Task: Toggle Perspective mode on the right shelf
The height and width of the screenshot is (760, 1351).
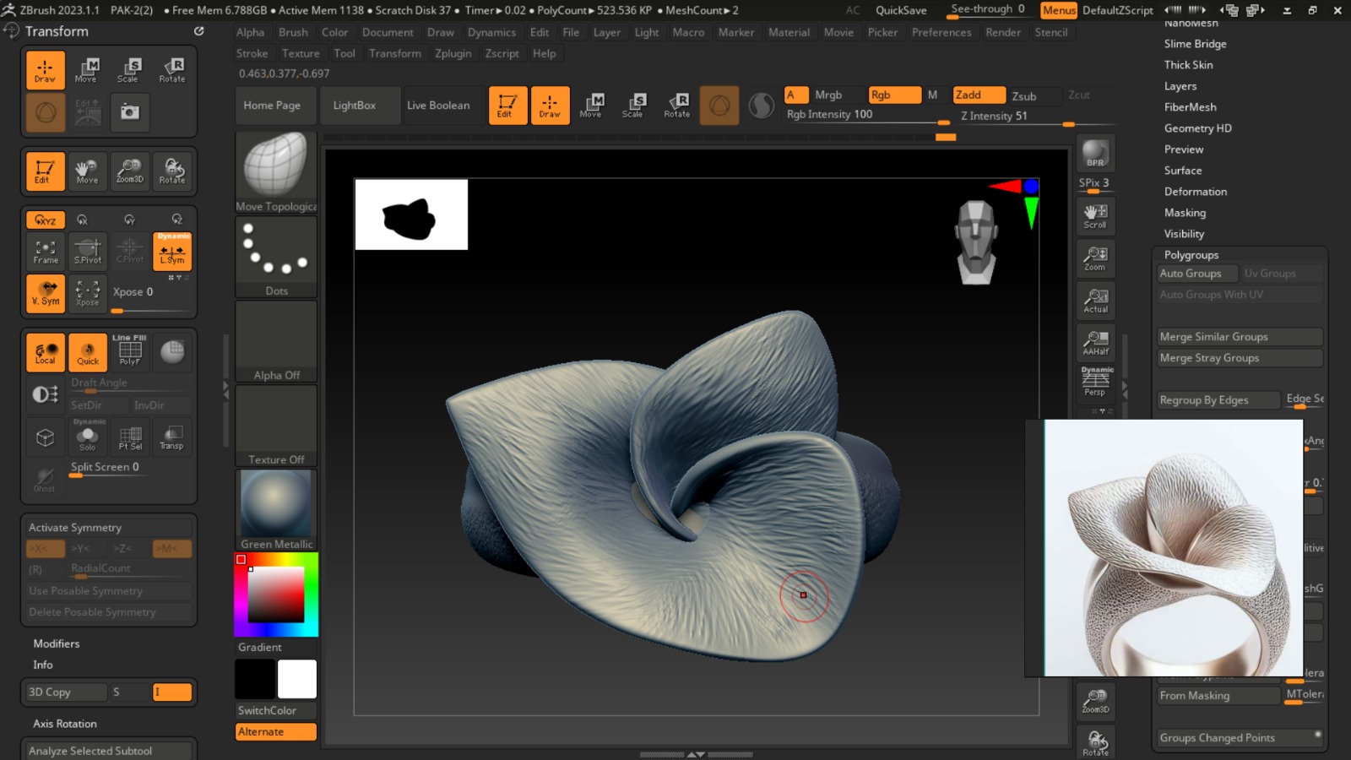Action: [1095, 383]
